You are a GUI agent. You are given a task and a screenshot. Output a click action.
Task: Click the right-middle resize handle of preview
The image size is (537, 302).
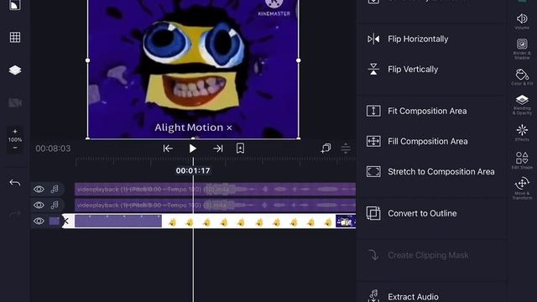pyautogui.click(x=299, y=60)
